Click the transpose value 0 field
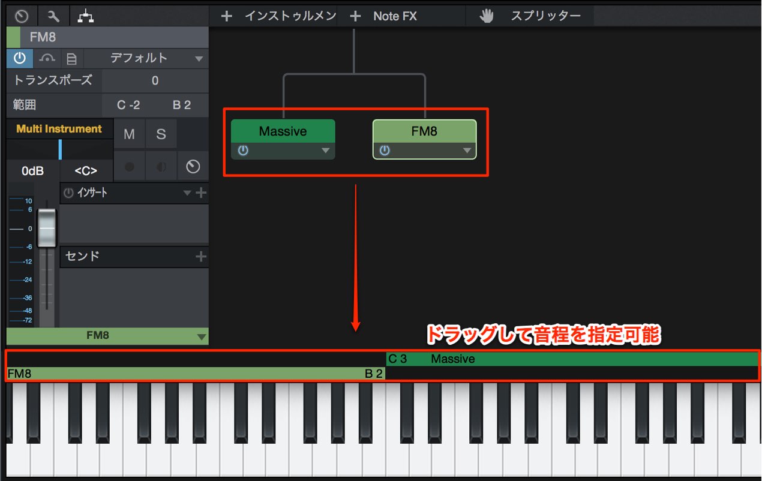Viewport: 762px width, 481px height. click(155, 81)
